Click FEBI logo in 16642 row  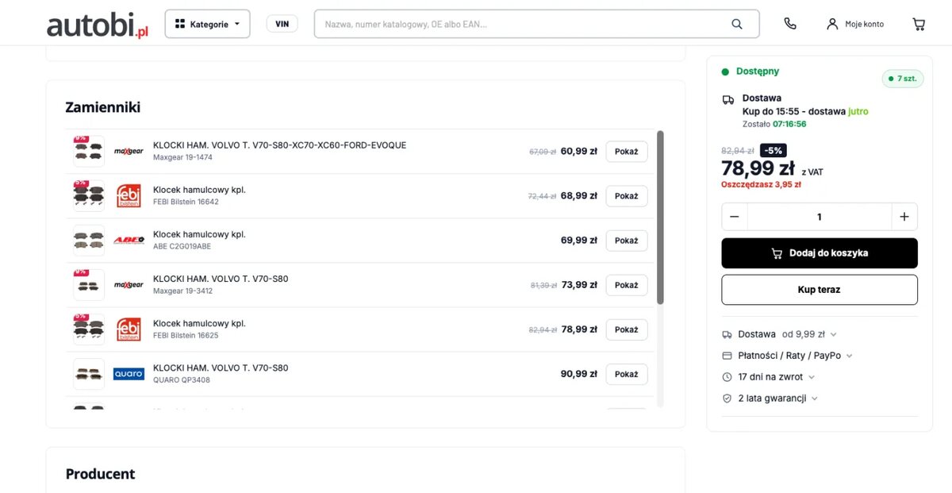coord(129,195)
